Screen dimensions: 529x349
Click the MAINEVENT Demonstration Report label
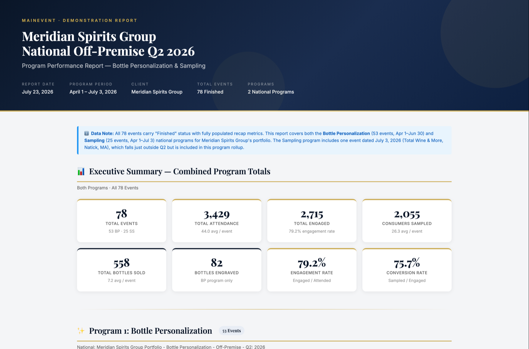pyautogui.click(x=79, y=21)
